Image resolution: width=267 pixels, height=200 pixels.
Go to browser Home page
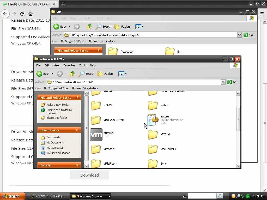click(x=31, y=14)
